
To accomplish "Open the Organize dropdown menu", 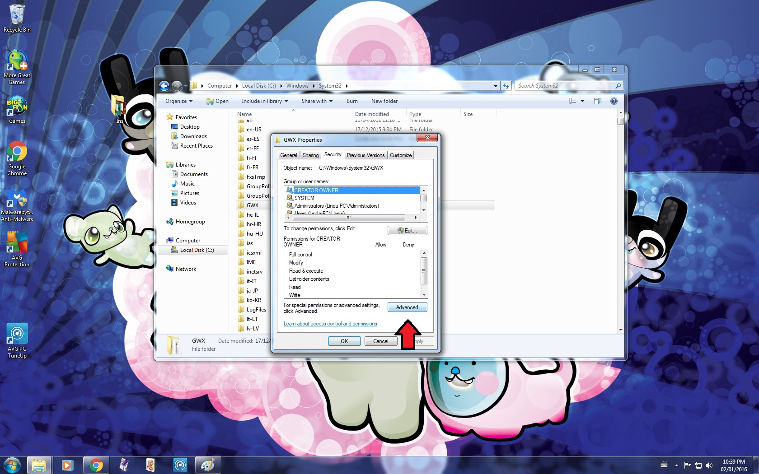I will click(179, 101).
